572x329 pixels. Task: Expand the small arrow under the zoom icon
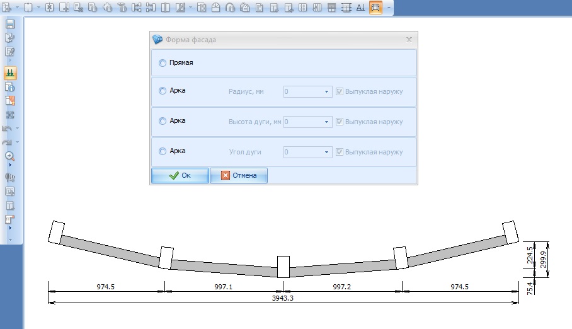tap(10, 165)
